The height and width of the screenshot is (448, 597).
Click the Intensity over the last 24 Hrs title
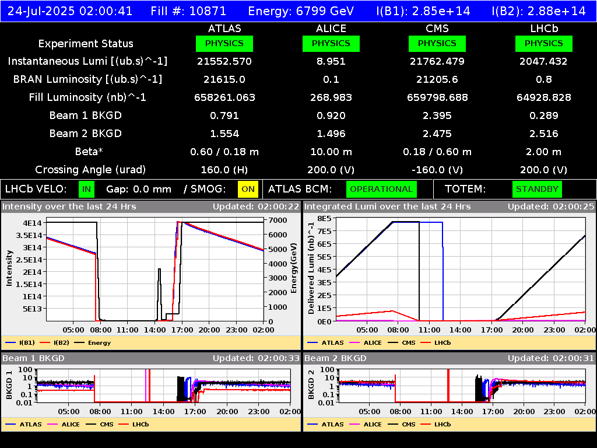[69, 206]
